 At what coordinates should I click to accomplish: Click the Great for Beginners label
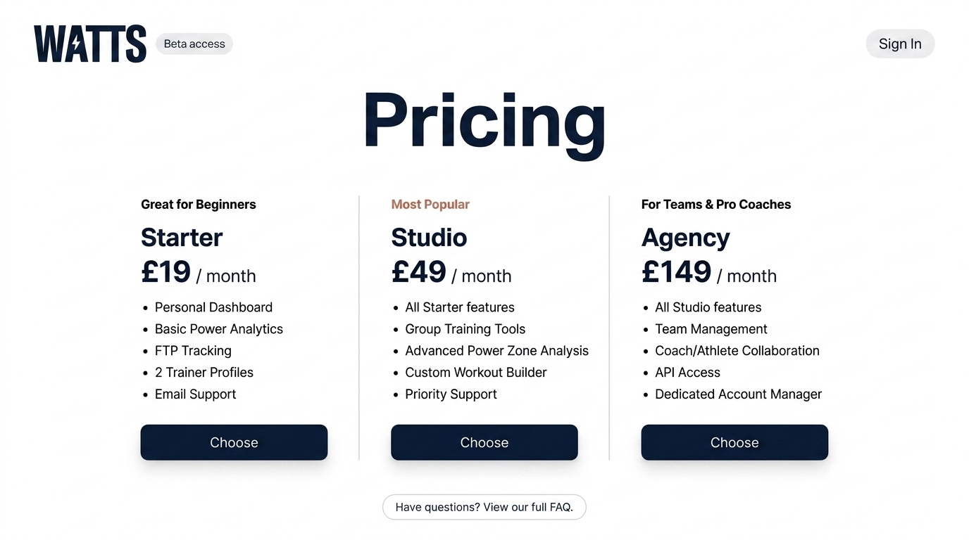tap(199, 205)
